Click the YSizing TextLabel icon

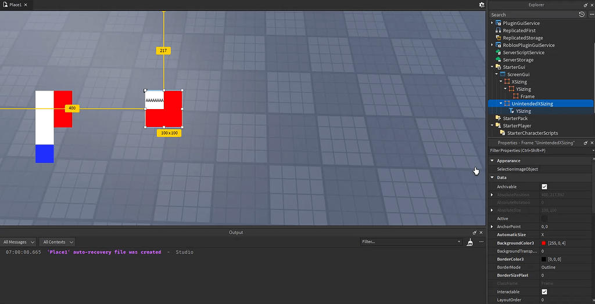tap(511, 111)
